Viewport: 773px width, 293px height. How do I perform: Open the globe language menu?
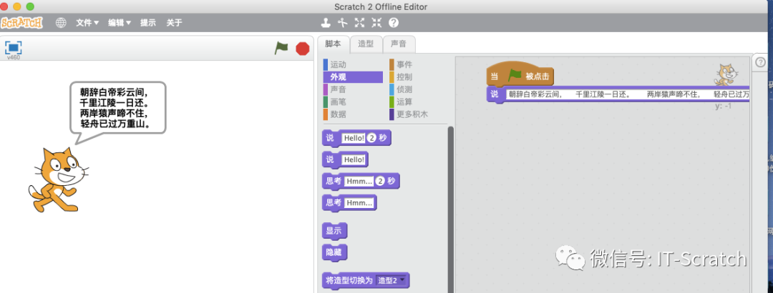(x=61, y=23)
